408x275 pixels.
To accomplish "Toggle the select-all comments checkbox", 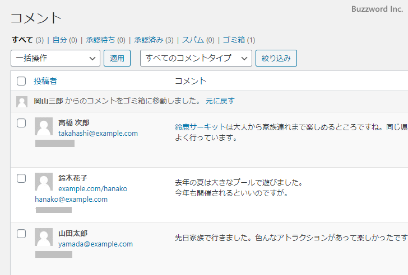I will click(21, 81).
